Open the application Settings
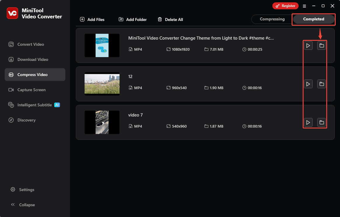This screenshot has width=340, height=217. (x=26, y=190)
